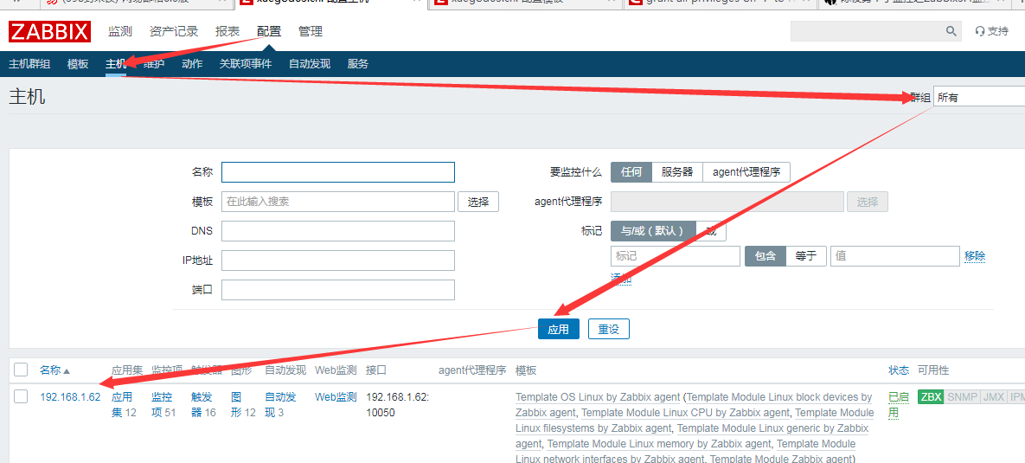Open the 监测 top menu
The image size is (1025, 463).
[120, 31]
